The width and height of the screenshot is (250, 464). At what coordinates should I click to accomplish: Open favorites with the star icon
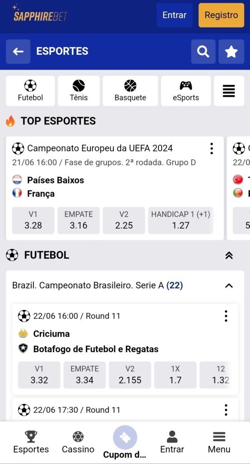click(x=231, y=52)
